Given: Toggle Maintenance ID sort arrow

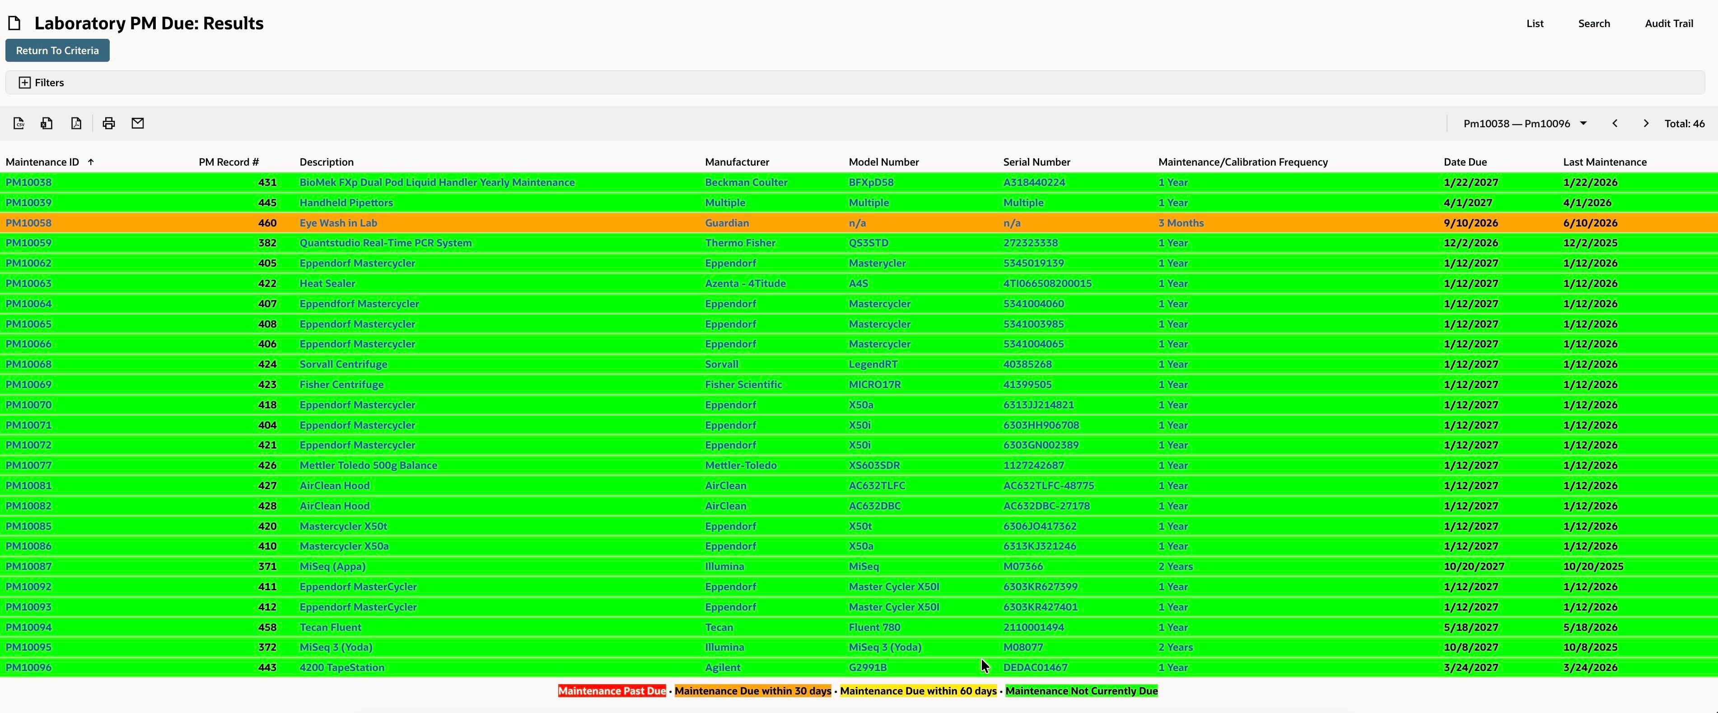Looking at the screenshot, I should (91, 162).
